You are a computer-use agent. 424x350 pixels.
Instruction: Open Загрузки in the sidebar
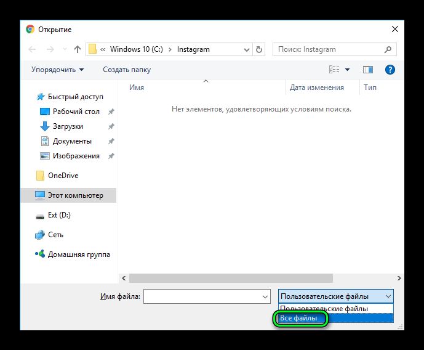coord(68,126)
